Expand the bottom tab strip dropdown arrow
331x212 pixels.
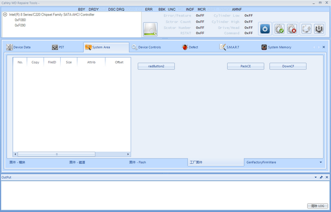tap(321, 162)
